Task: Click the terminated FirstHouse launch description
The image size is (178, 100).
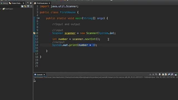Action: click(106, 77)
